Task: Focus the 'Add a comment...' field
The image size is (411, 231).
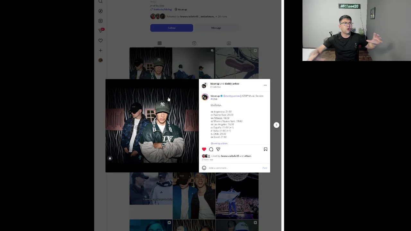Action: pyautogui.click(x=234, y=168)
